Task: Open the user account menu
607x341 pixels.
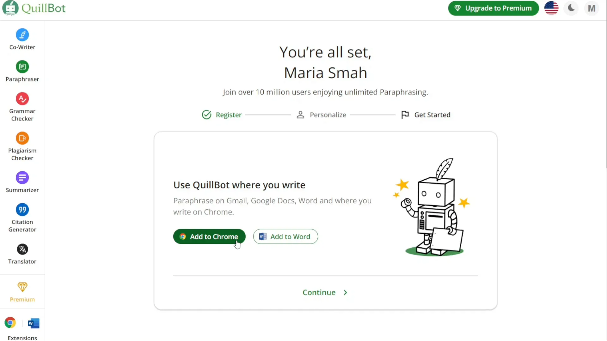Action: coord(592,8)
